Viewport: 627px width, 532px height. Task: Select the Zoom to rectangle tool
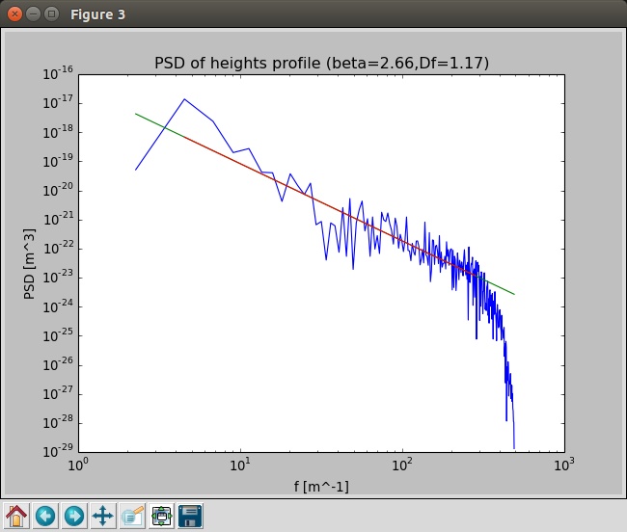(x=132, y=516)
